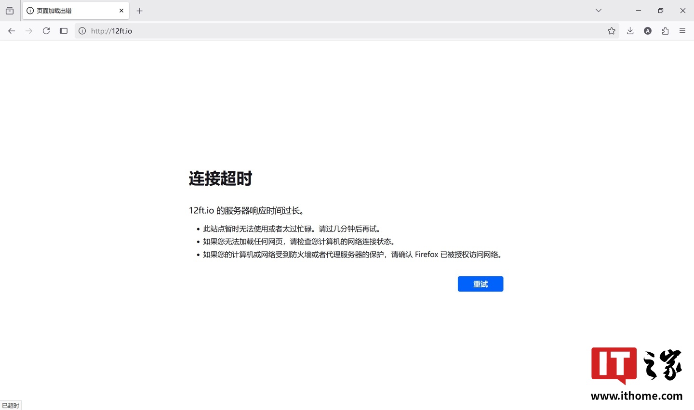Click the bullet line starting 如果您无法加载任何网页

pos(299,242)
